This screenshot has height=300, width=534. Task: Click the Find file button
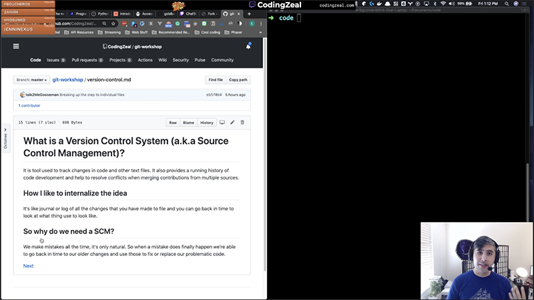(x=216, y=80)
